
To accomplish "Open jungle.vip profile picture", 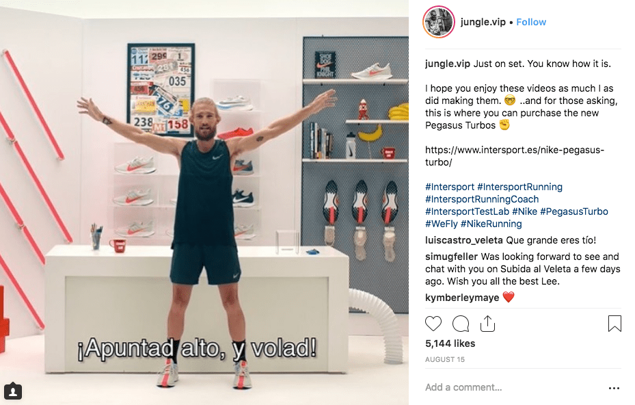I will pos(439,22).
